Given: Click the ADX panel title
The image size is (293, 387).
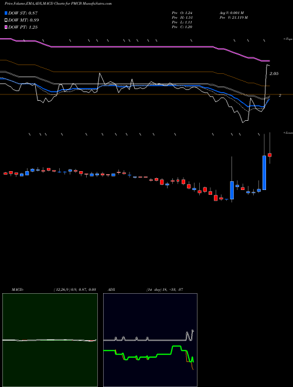Looking at the screenshot, I should [112, 289].
